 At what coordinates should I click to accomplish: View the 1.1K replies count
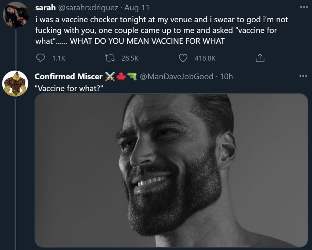(x=59, y=58)
